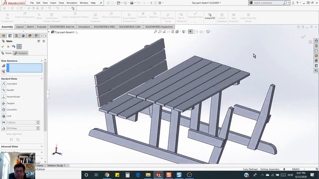The height and width of the screenshot is (179, 319).
Task: Open Google Chrome from taskbar
Action: click(107, 175)
